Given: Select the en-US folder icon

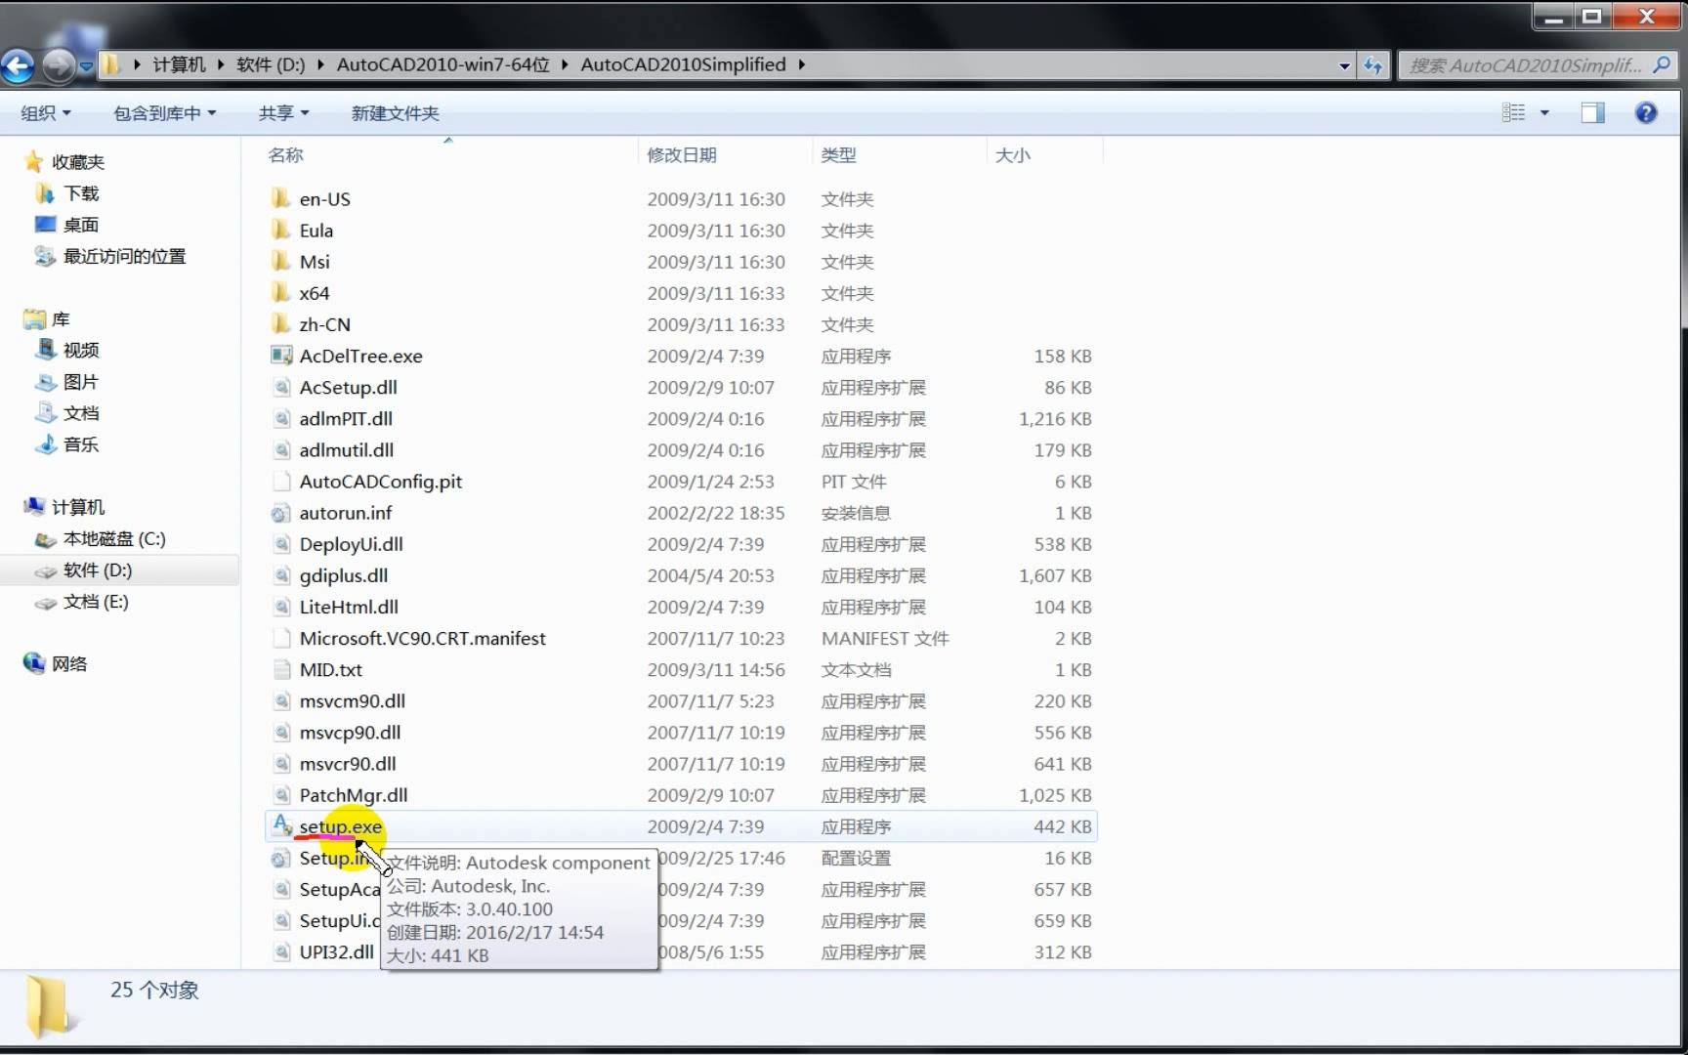Looking at the screenshot, I should (281, 198).
